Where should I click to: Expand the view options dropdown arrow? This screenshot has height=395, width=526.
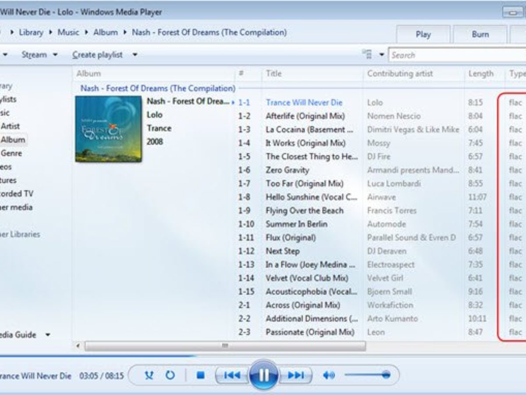381,55
